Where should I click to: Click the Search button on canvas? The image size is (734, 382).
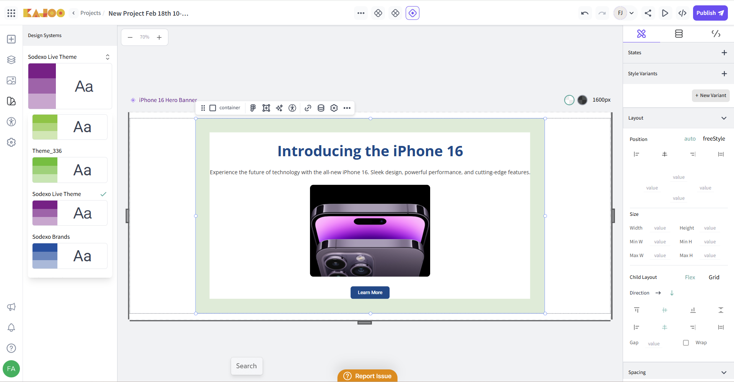click(x=246, y=366)
